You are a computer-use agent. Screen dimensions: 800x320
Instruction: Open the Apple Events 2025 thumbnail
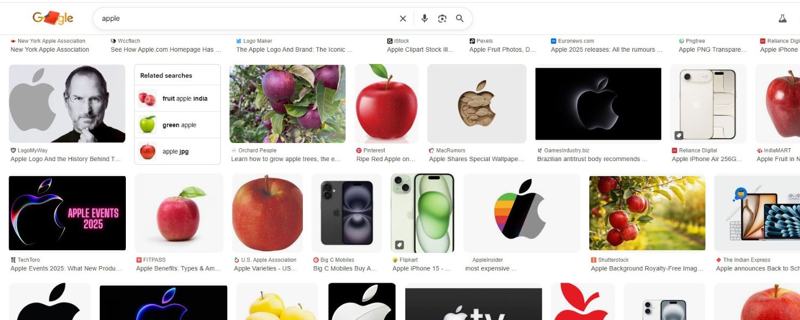[x=67, y=213]
